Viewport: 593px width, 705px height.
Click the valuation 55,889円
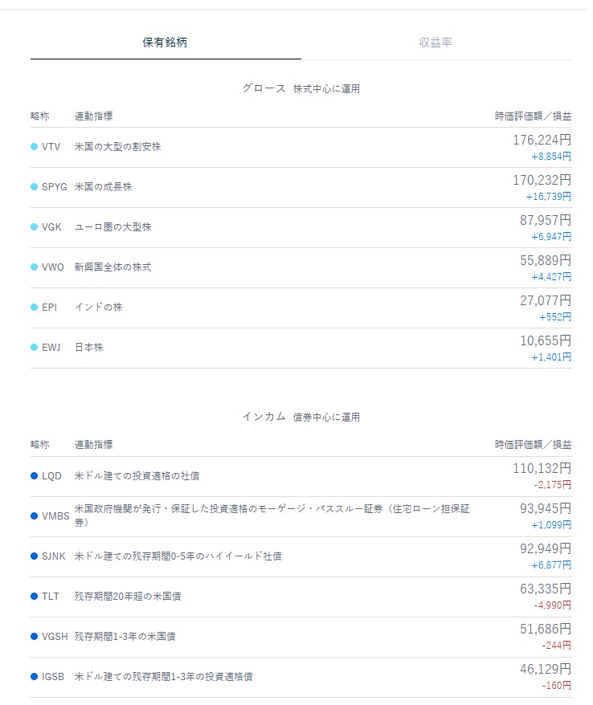(546, 260)
